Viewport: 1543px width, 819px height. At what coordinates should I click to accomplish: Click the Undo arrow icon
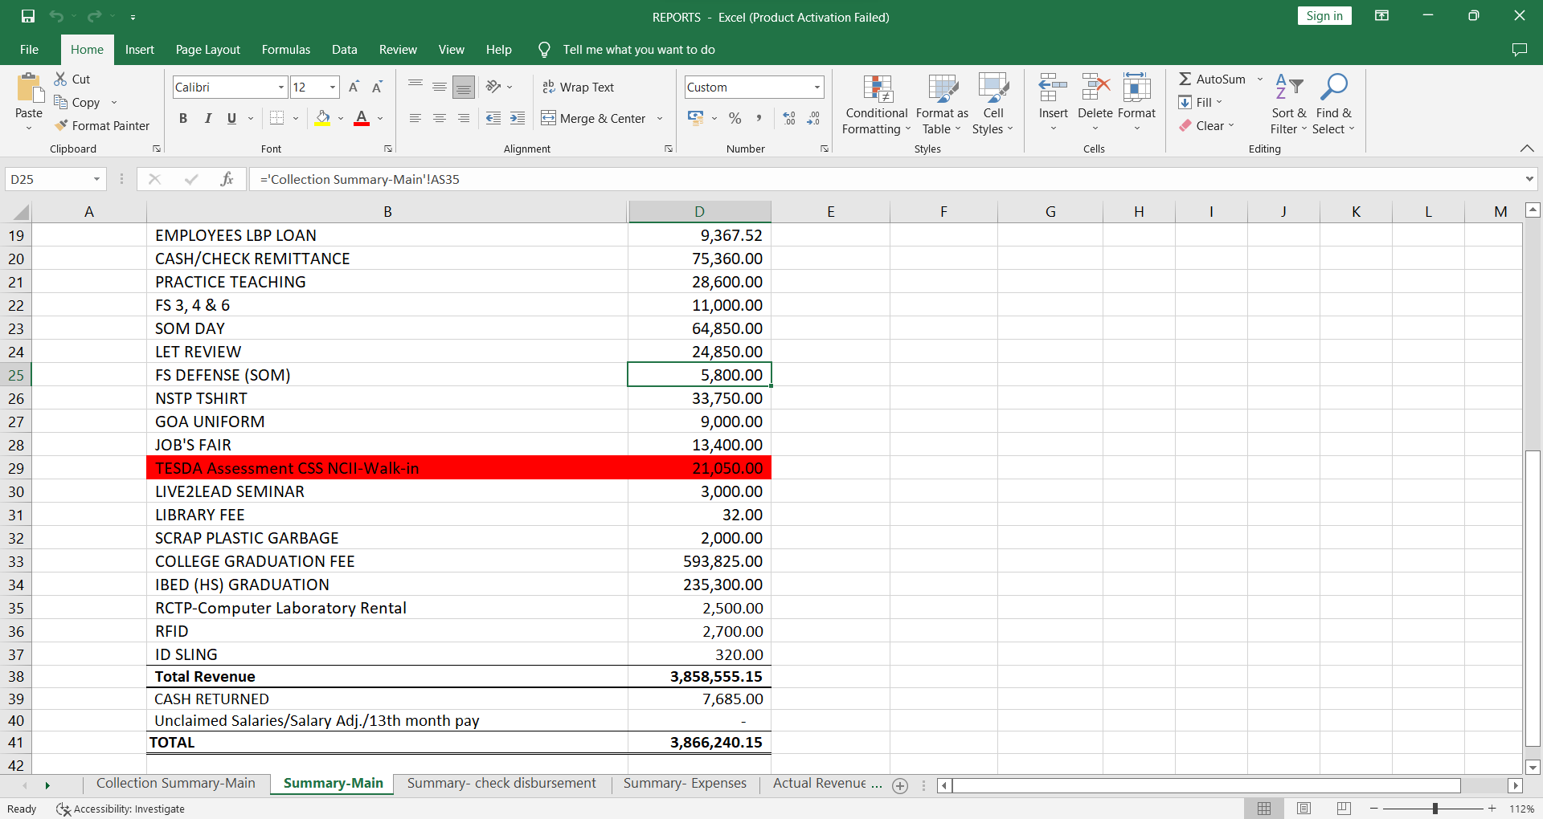click(x=55, y=16)
